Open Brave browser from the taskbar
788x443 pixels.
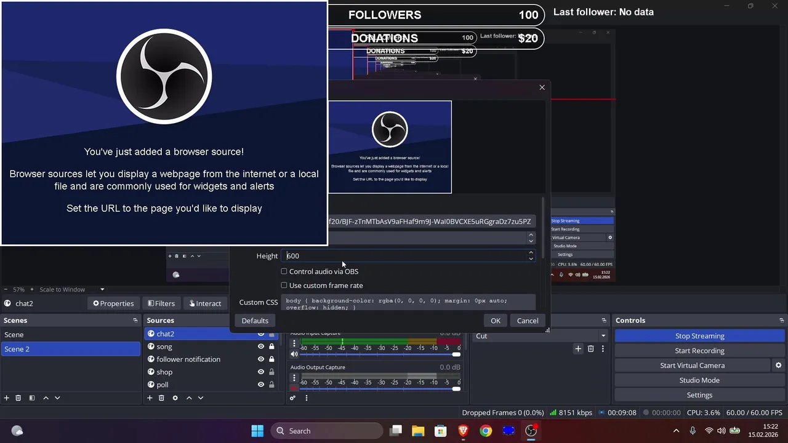tap(463, 431)
